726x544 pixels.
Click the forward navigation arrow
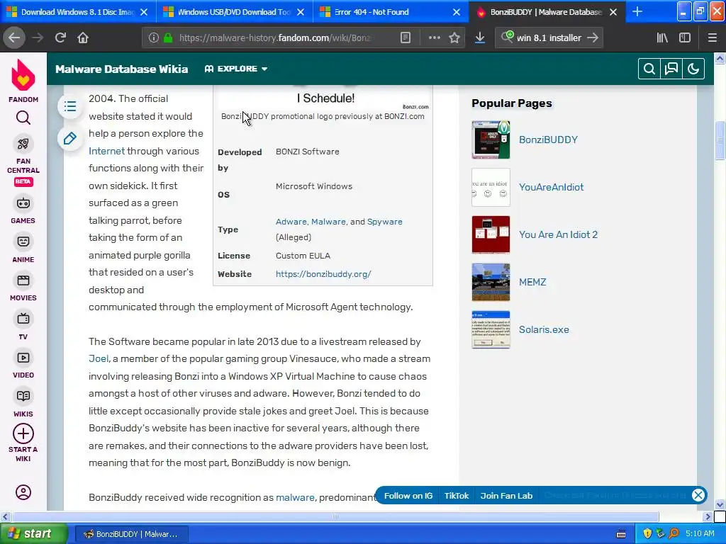38,38
